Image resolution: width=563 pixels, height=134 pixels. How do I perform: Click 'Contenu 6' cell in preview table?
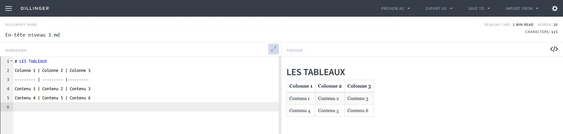pyautogui.click(x=358, y=111)
